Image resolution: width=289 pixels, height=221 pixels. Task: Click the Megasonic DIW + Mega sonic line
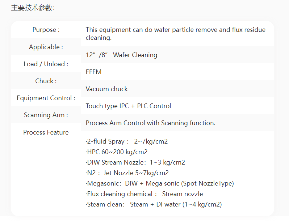pyautogui.click(x=160, y=183)
